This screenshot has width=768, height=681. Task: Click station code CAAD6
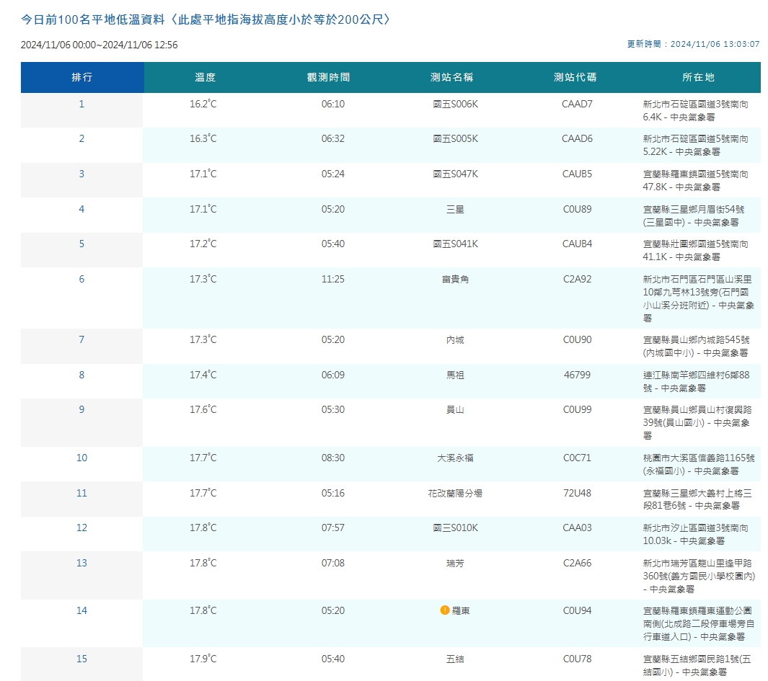tap(577, 139)
